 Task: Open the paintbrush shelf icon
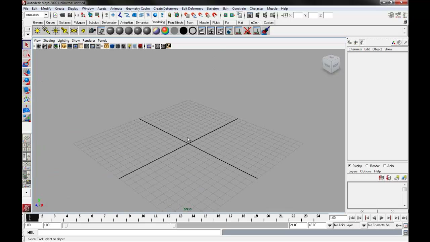[x=266, y=31]
